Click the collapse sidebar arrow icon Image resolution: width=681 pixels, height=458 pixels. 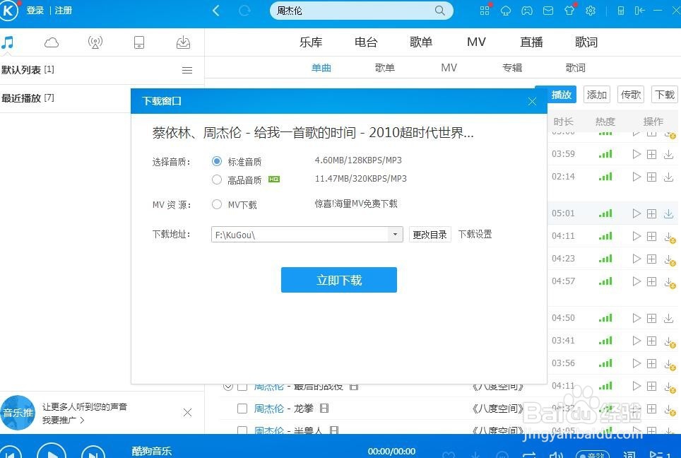(x=639, y=11)
